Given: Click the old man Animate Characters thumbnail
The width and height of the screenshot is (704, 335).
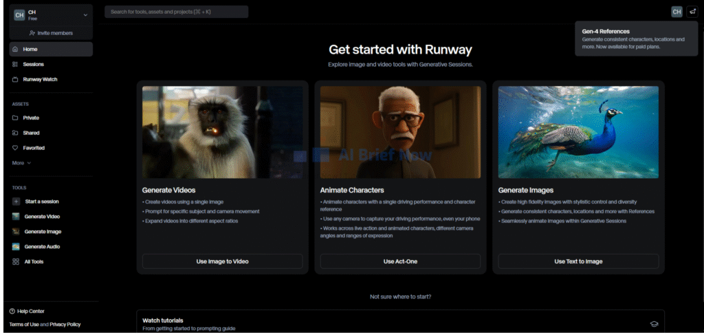Looking at the screenshot, I should click(x=400, y=133).
